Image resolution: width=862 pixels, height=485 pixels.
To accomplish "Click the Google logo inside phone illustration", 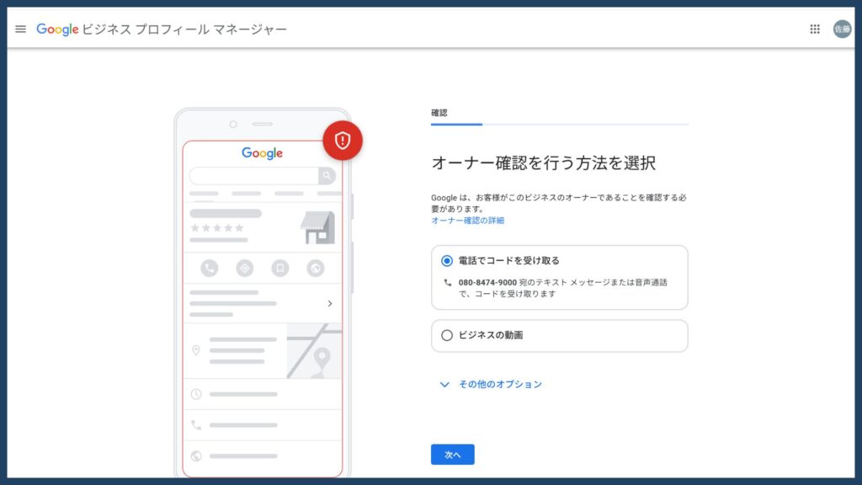I will (263, 153).
